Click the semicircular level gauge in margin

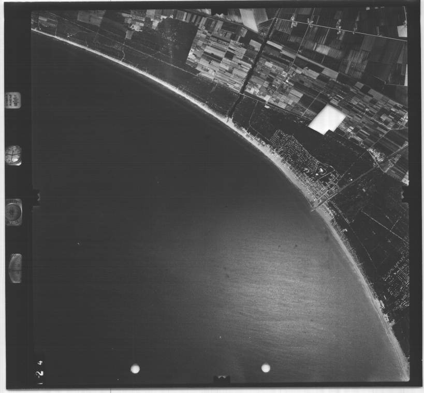click(15, 268)
